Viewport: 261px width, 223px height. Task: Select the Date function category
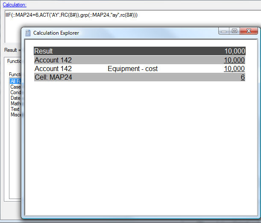(16, 98)
